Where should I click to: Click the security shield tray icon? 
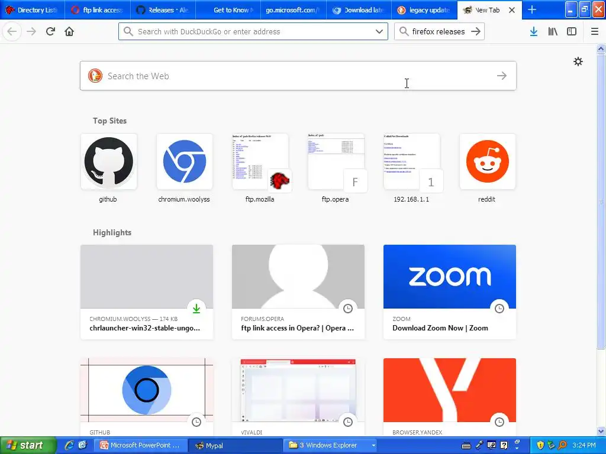(540, 445)
